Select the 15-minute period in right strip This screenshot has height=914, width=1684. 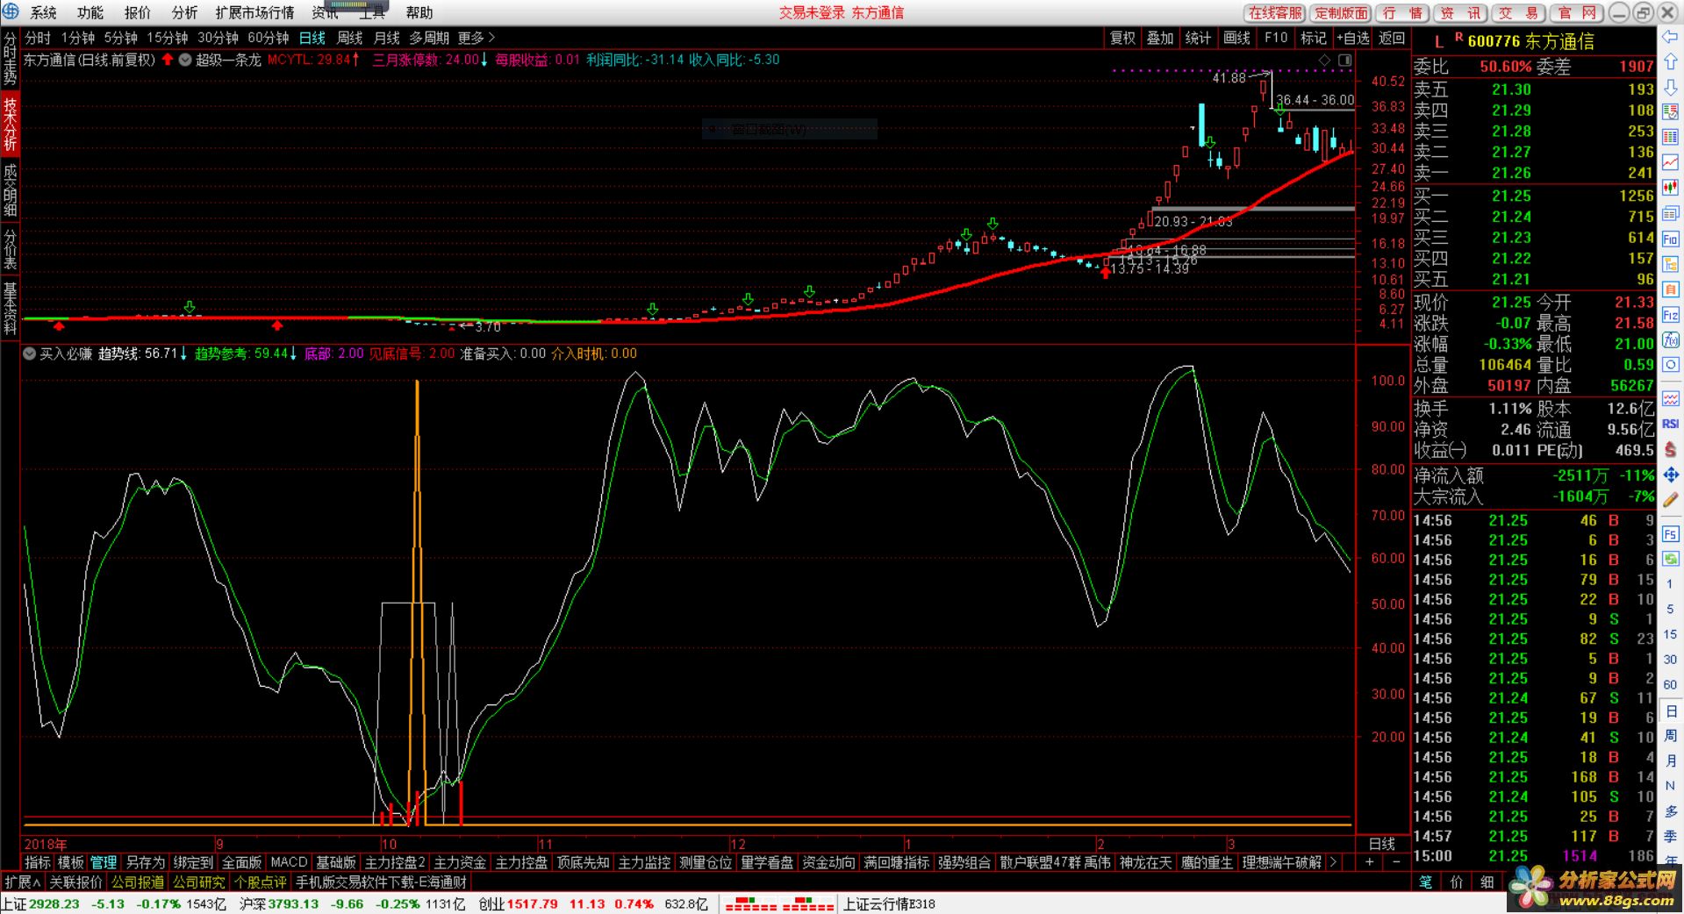[1670, 634]
